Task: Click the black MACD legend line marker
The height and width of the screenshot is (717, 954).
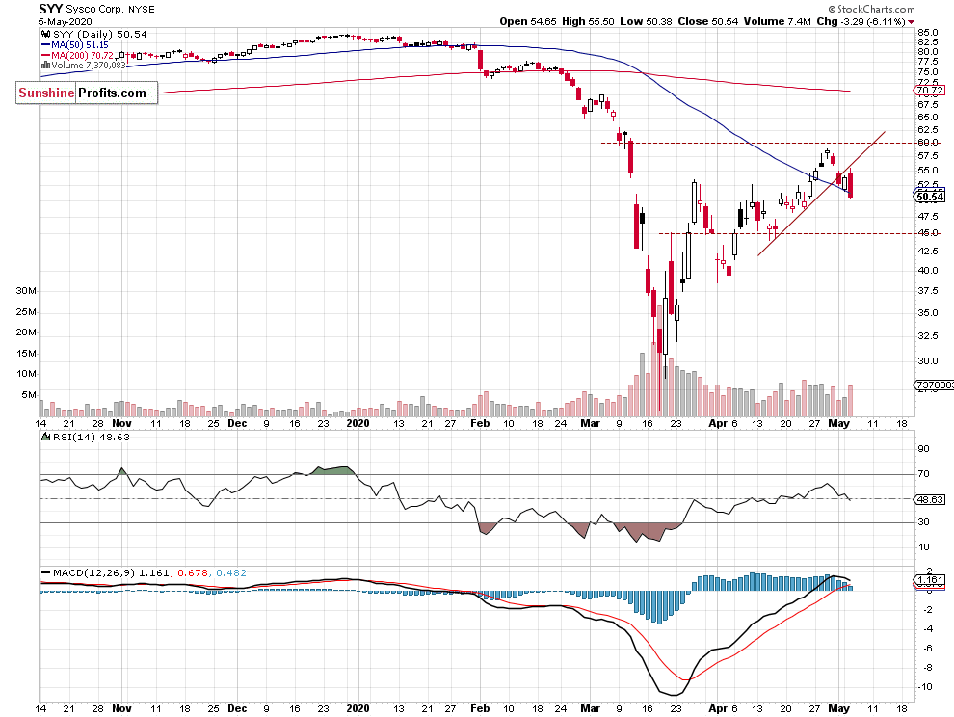Action: click(x=45, y=572)
